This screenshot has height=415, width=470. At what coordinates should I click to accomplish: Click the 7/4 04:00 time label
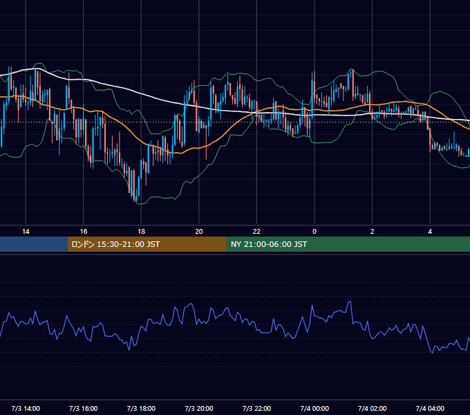[430, 408]
